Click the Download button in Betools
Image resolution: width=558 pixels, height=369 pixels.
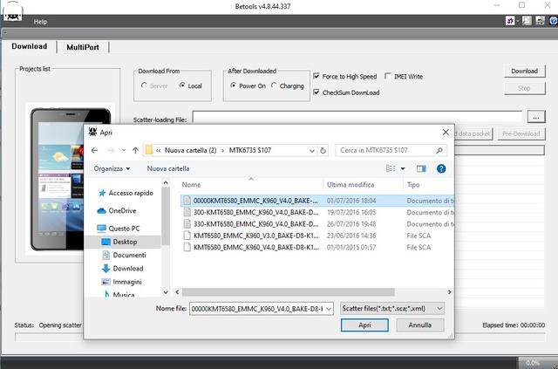[x=525, y=71]
